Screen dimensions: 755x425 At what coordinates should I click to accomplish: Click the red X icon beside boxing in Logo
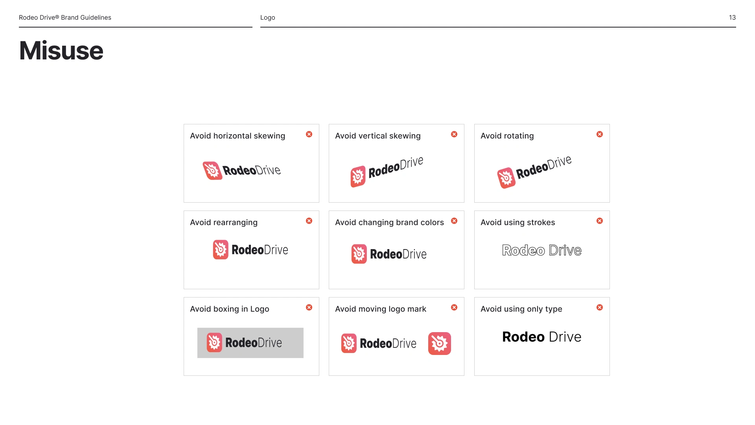309,308
